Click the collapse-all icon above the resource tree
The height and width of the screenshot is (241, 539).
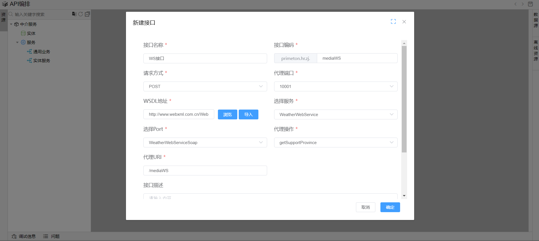click(87, 14)
